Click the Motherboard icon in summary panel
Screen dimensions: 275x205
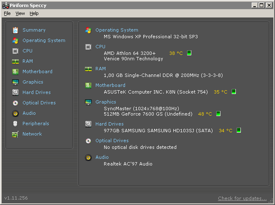point(88,86)
